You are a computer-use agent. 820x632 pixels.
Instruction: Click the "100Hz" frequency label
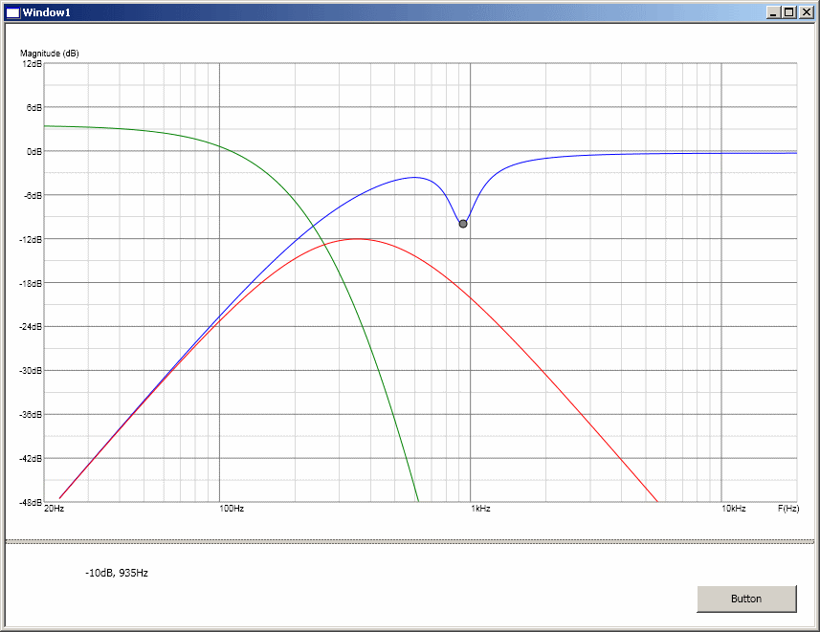[x=232, y=508]
